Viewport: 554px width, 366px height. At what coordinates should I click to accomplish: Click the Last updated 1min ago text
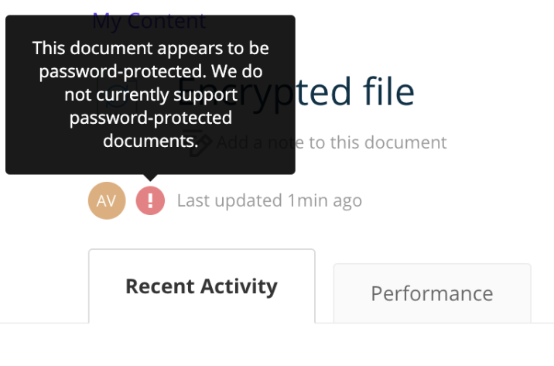[x=269, y=200]
